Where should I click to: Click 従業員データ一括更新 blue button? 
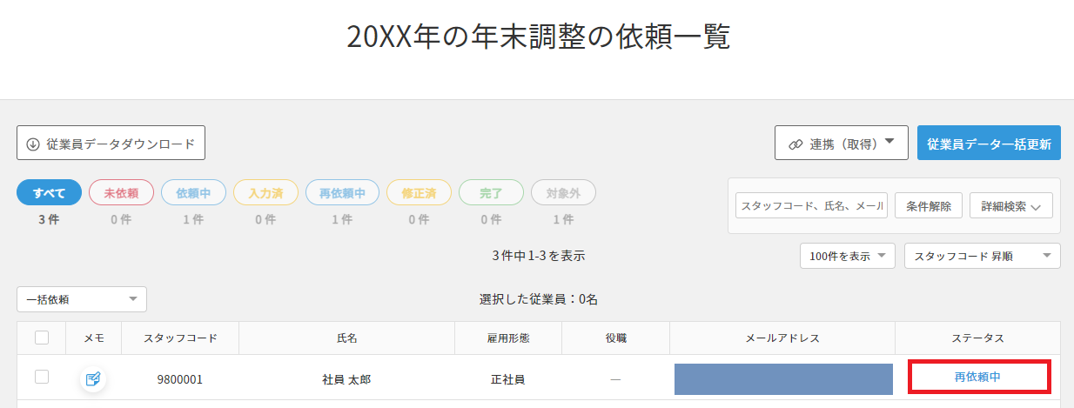[989, 143]
